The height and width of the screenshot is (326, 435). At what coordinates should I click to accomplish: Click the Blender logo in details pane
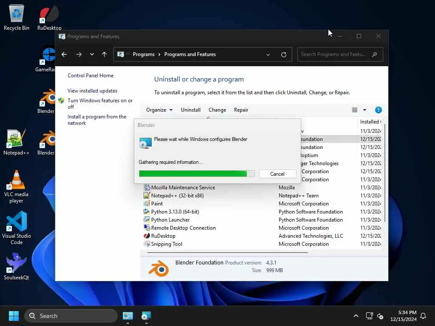coord(158,268)
